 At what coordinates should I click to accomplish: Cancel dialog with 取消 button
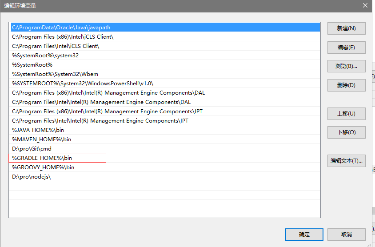346,235
